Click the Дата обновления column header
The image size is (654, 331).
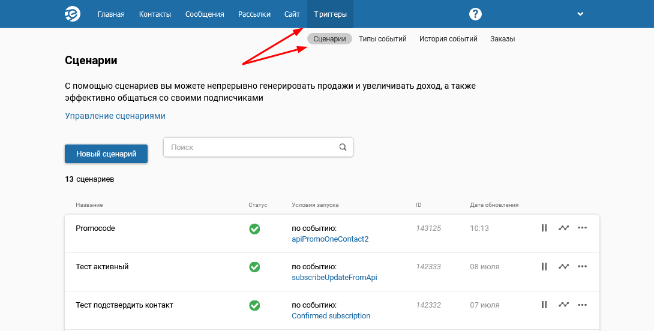[494, 205]
